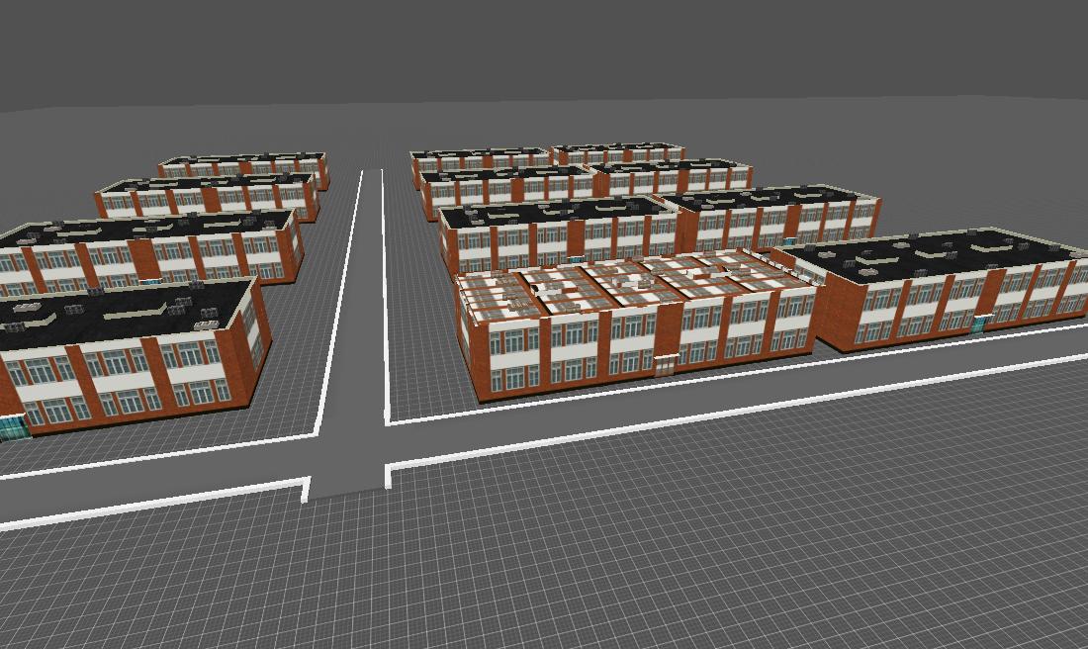Screen dimensions: 1088x649
Task: Click the teal entrance of the far-right building
Action: (979, 324)
